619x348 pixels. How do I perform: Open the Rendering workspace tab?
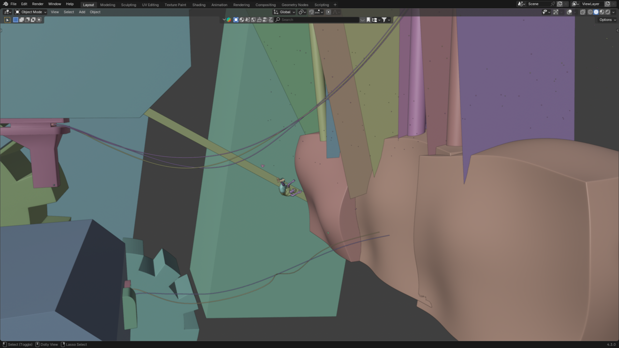pos(241,5)
